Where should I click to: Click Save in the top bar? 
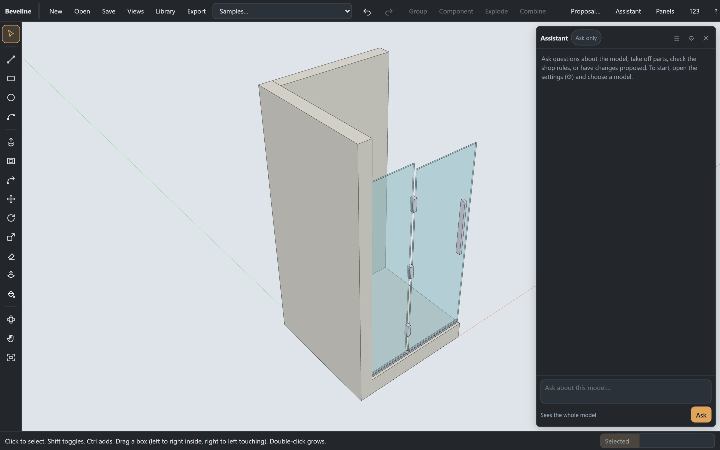(x=108, y=11)
